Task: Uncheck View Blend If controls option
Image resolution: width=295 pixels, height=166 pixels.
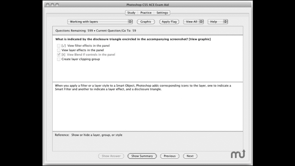Action: (x=59, y=55)
